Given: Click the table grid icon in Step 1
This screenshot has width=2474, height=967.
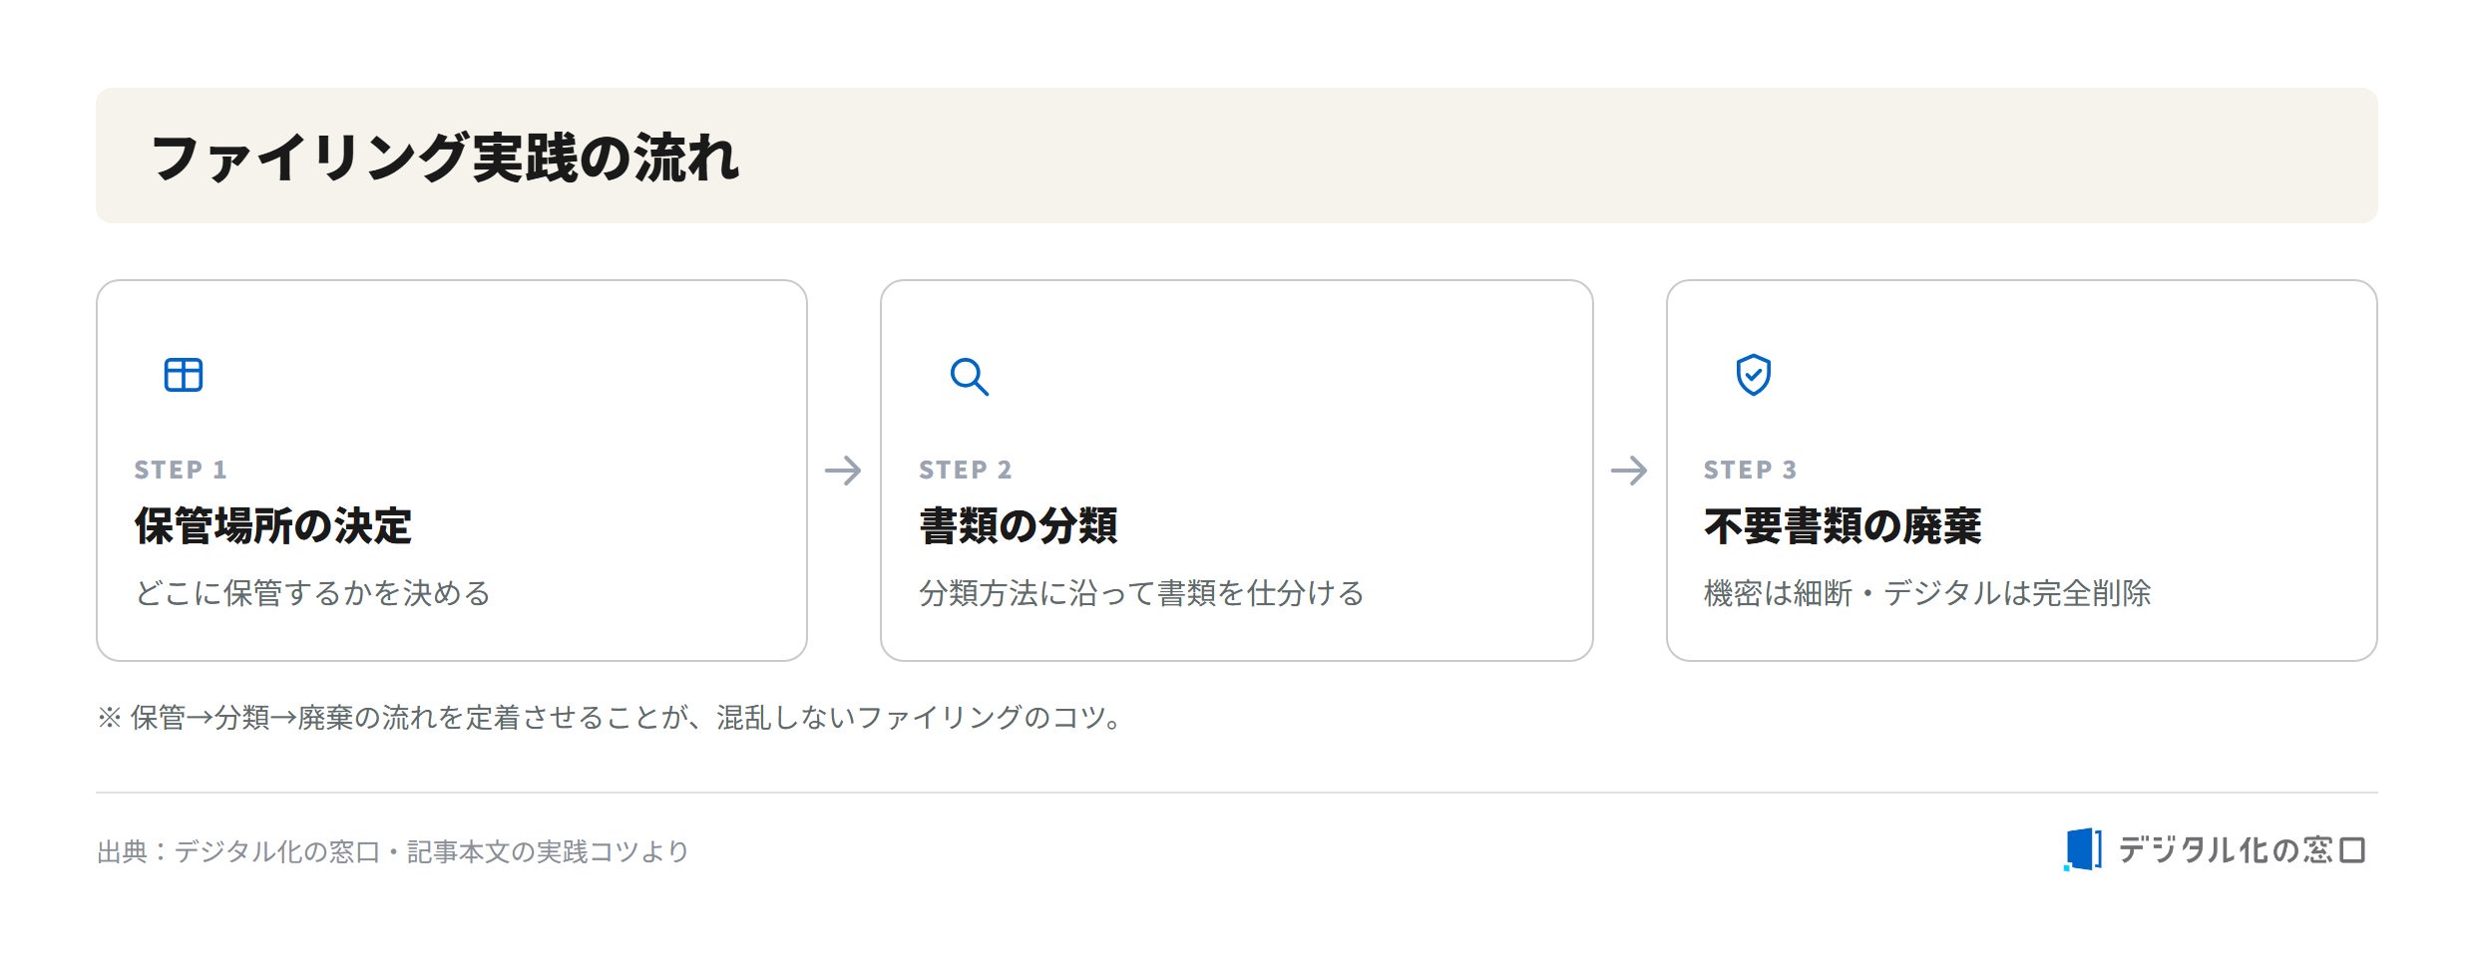Looking at the screenshot, I should 184,375.
